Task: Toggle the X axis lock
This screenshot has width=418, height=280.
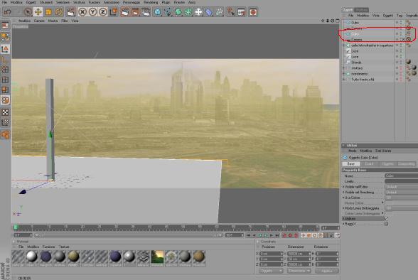Action: tap(82, 12)
